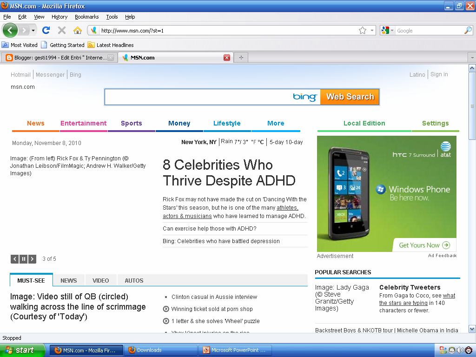Switch to the Blogger gesti1994 tab
This screenshot has height=357, width=476.
[x=59, y=58]
